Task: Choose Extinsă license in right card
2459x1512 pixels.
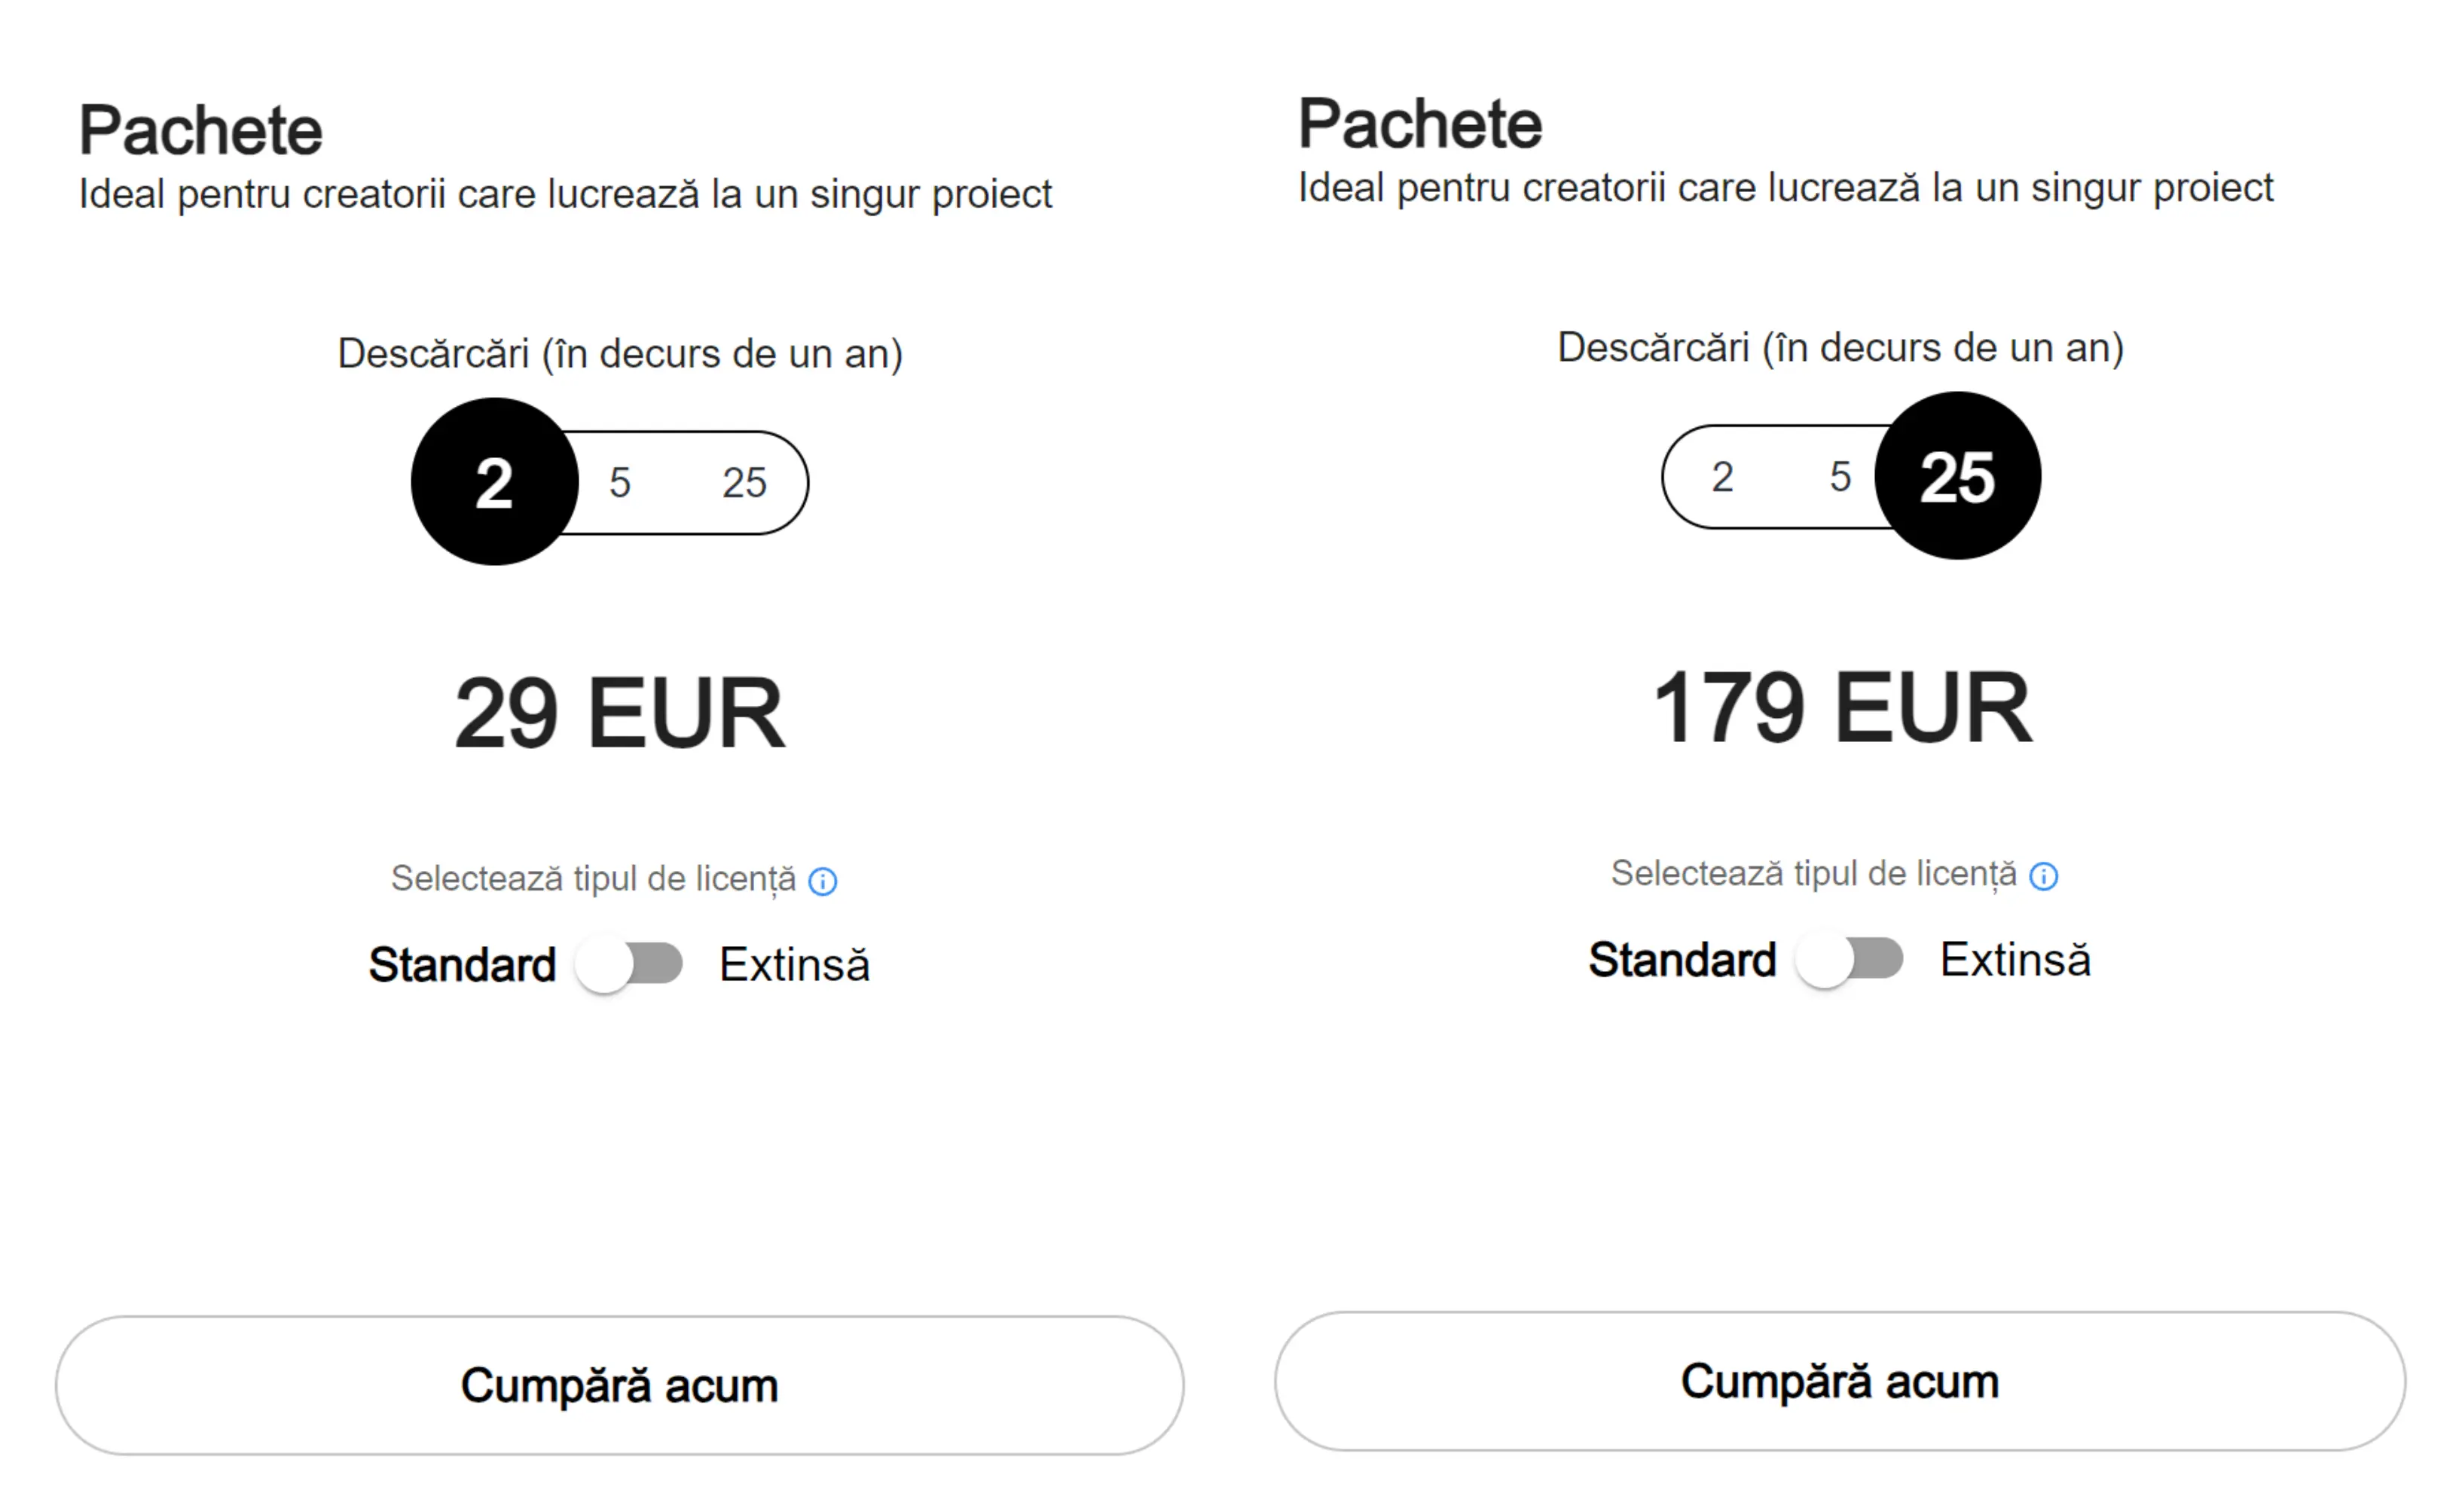Action: pyautogui.click(x=2015, y=960)
